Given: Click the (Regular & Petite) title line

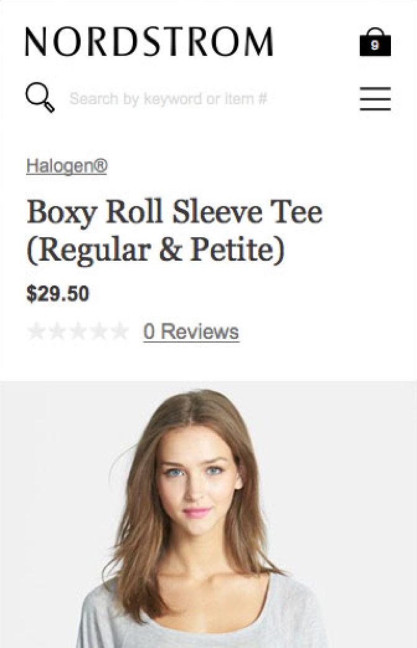Looking at the screenshot, I should click(x=155, y=250).
